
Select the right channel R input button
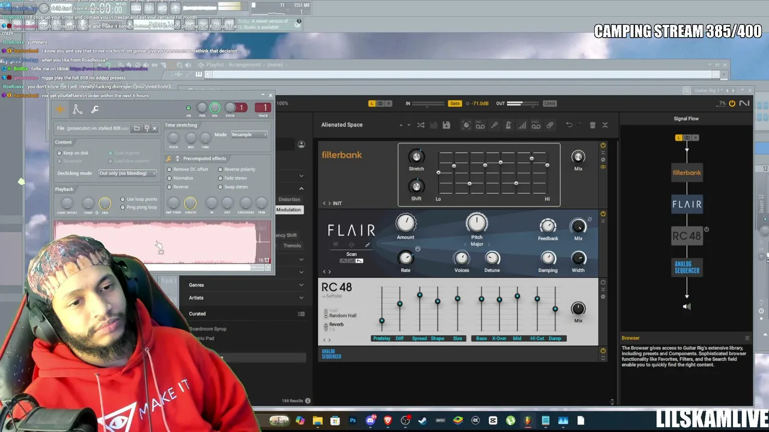click(x=388, y=103)
